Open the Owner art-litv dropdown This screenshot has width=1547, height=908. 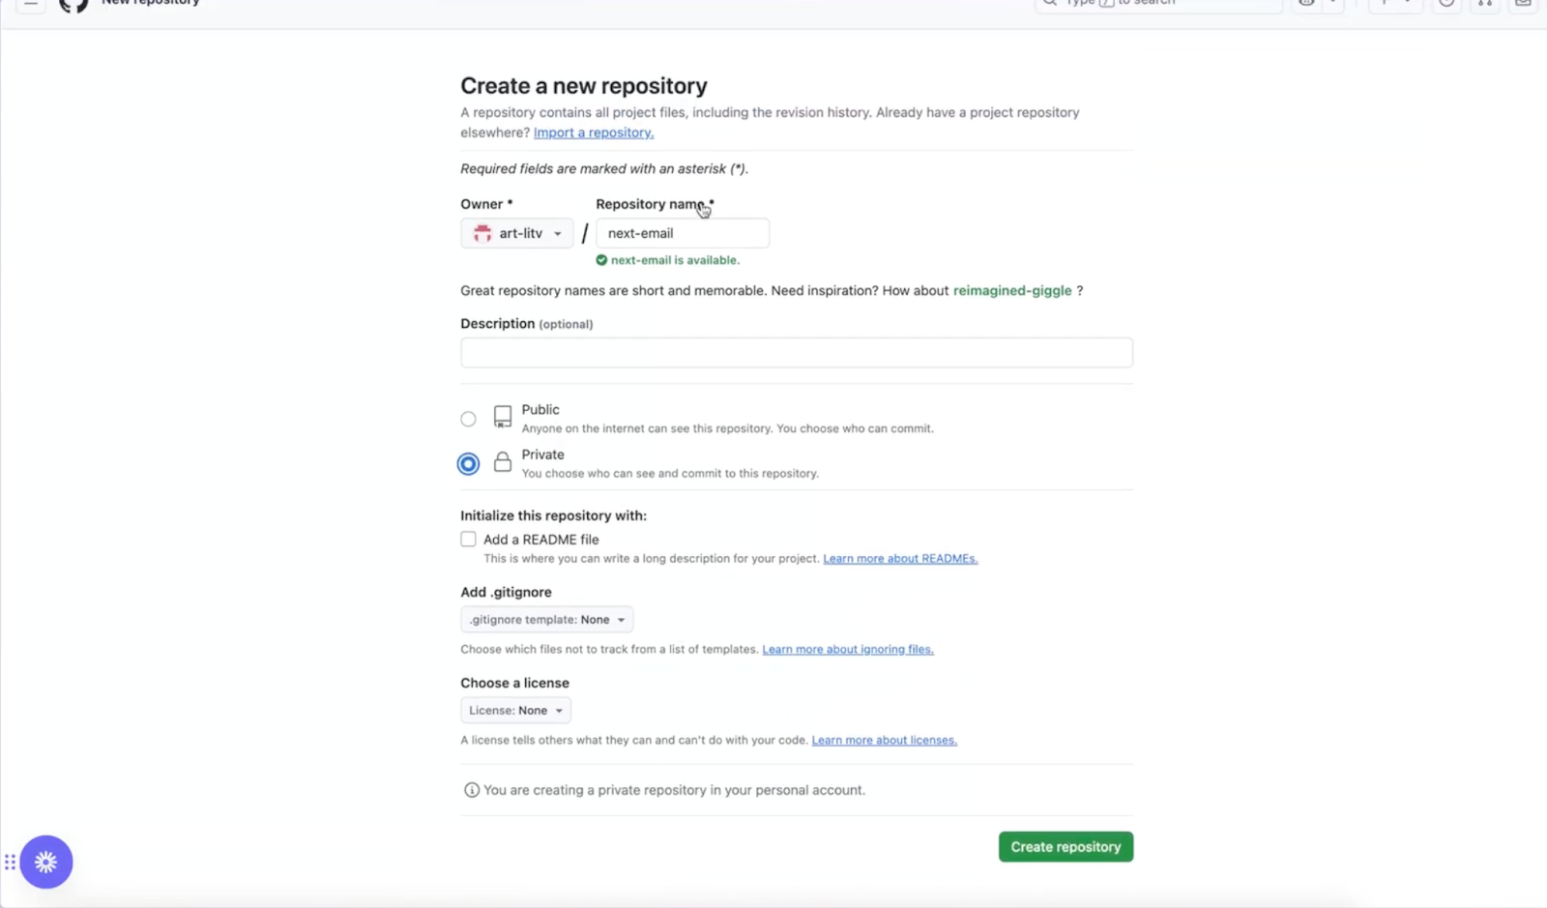[516, 233]
